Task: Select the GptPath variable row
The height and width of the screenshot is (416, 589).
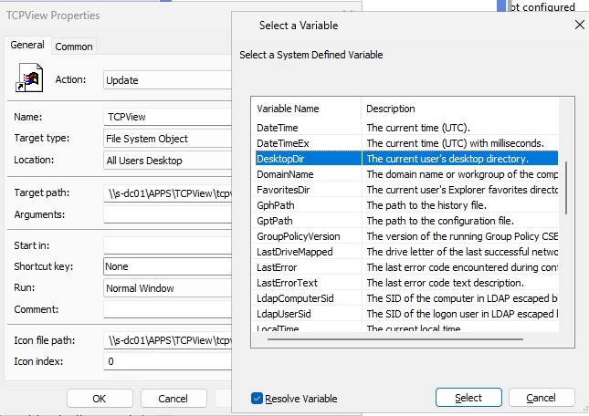Action: (x=405, y=221)
